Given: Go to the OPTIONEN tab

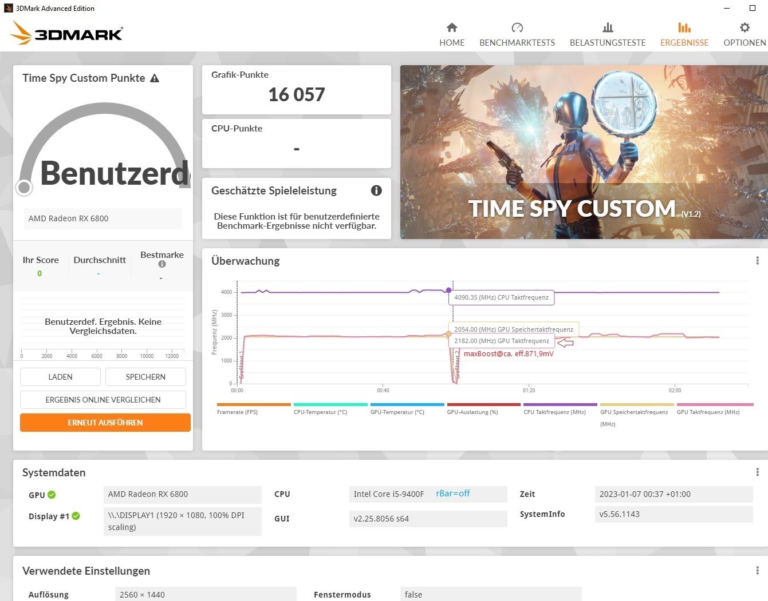Looking at the screenshot, I should (745, 35).
